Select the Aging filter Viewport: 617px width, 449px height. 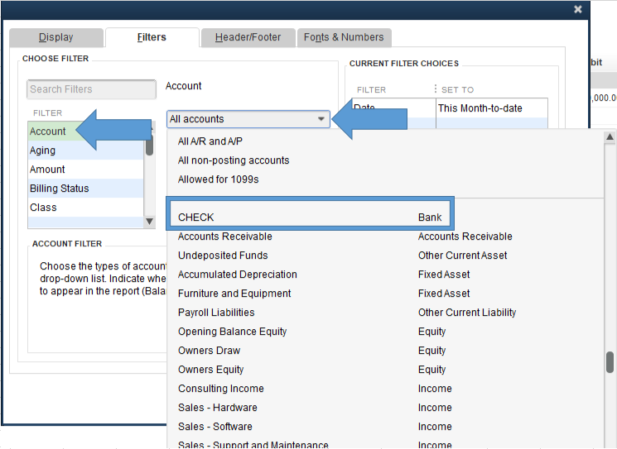point(43,150)
